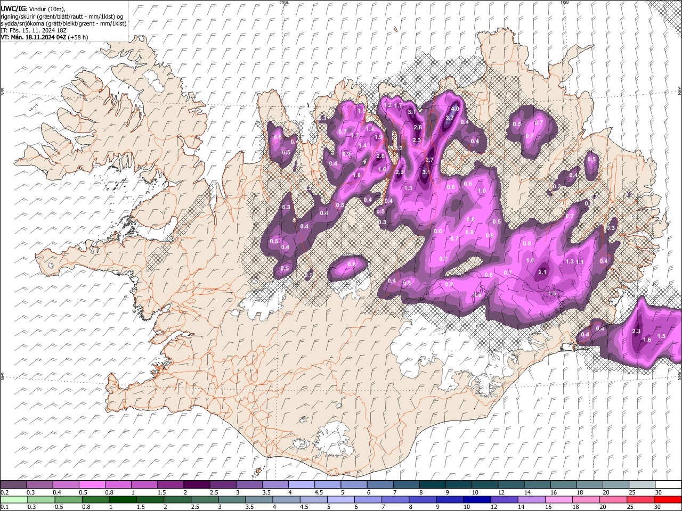
Task: Click the lower scale 0.5–0.8 medium green swatch
Action: click(68, 499)
